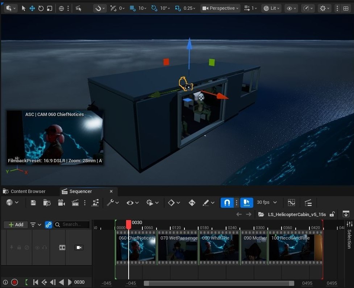Open rotation snap 10° dropdown
The image size is (354, 288).
point(165,8)
